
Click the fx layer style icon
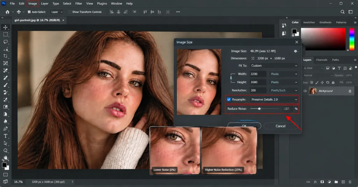315,182
